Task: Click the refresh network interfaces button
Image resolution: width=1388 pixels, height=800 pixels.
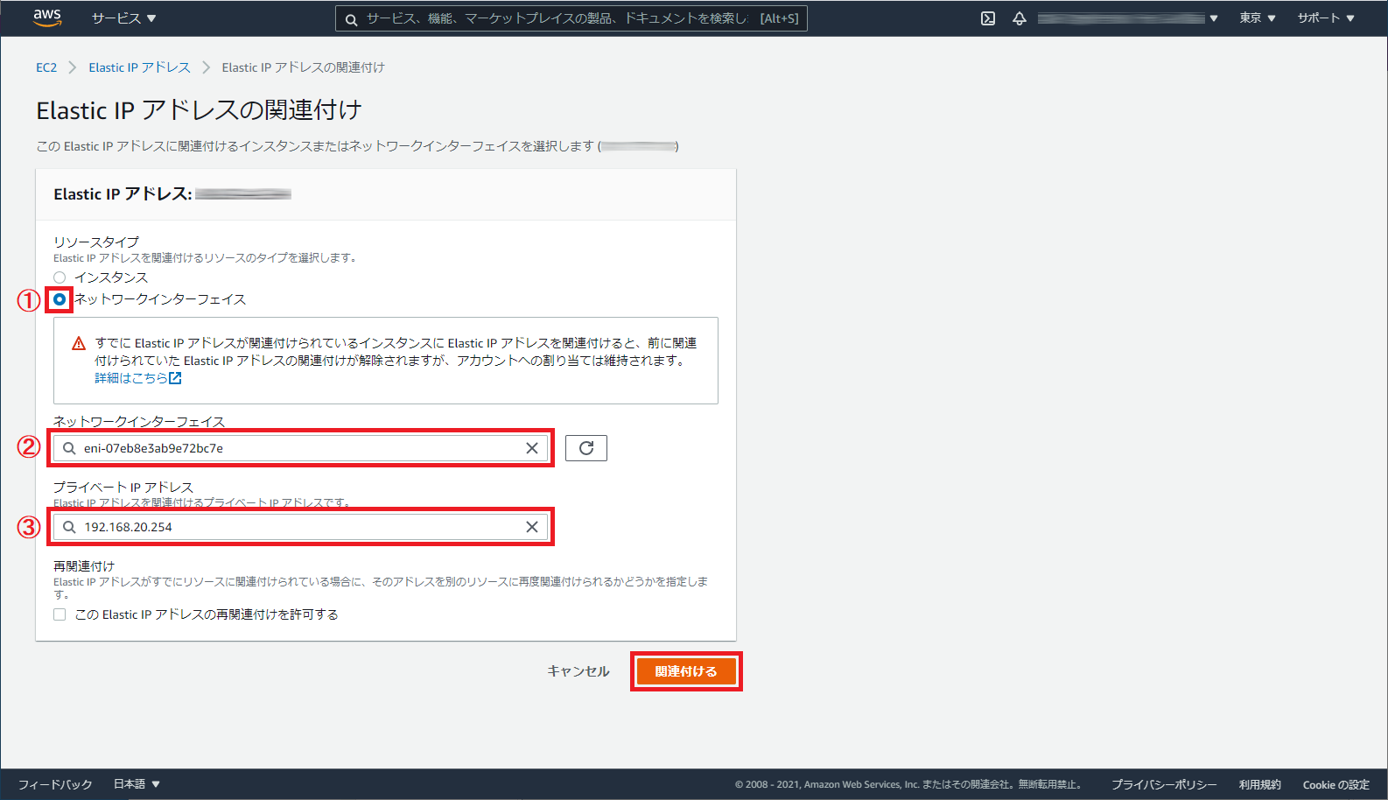Action: [586, 448]
